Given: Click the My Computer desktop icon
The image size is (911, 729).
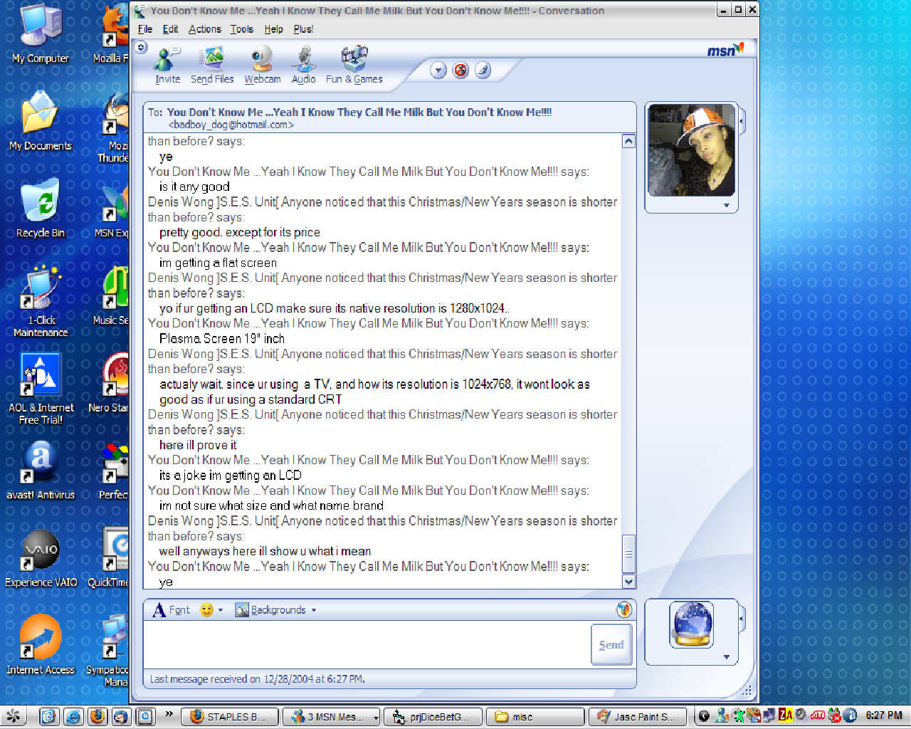Looking at the screenshot, I should pos(41,34).
